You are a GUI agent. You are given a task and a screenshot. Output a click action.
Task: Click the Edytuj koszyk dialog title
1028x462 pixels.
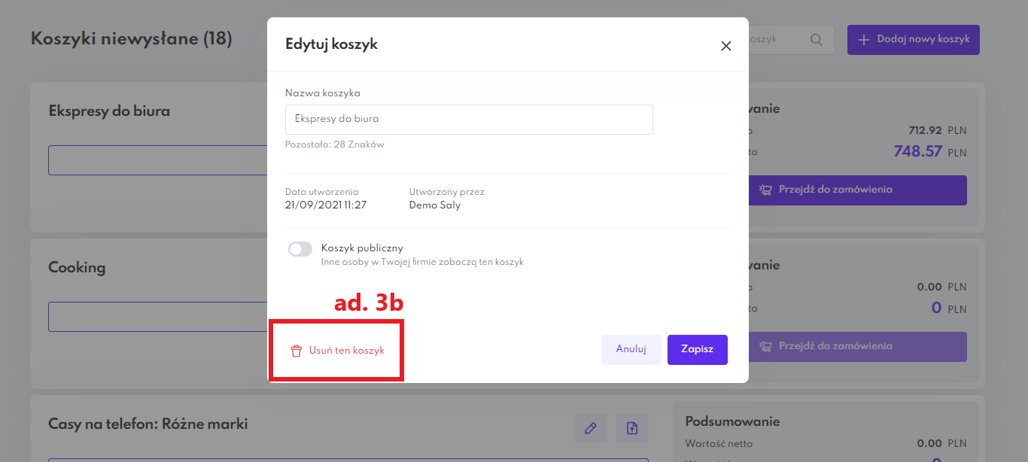coord(331,44)
